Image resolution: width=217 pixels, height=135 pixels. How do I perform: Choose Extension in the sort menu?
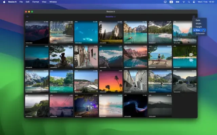tap(200, 33)
